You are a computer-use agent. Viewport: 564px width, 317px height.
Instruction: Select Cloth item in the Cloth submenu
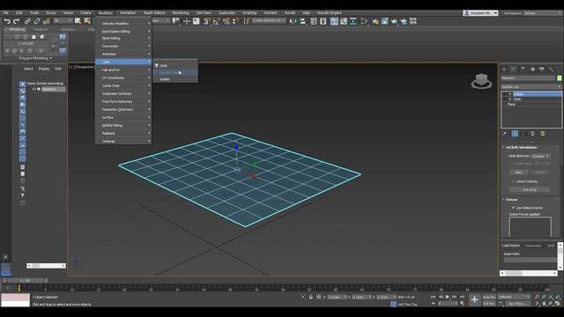coord(175,66)
